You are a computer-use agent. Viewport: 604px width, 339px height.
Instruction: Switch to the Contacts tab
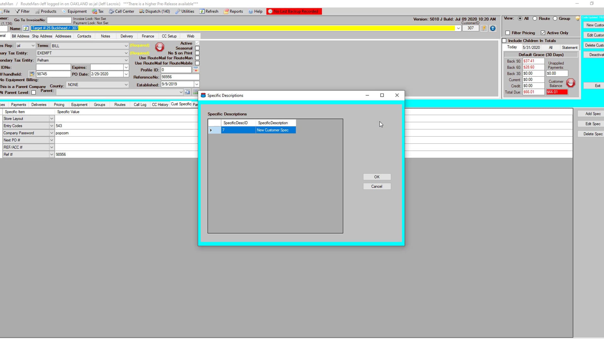tap(84, 36)
